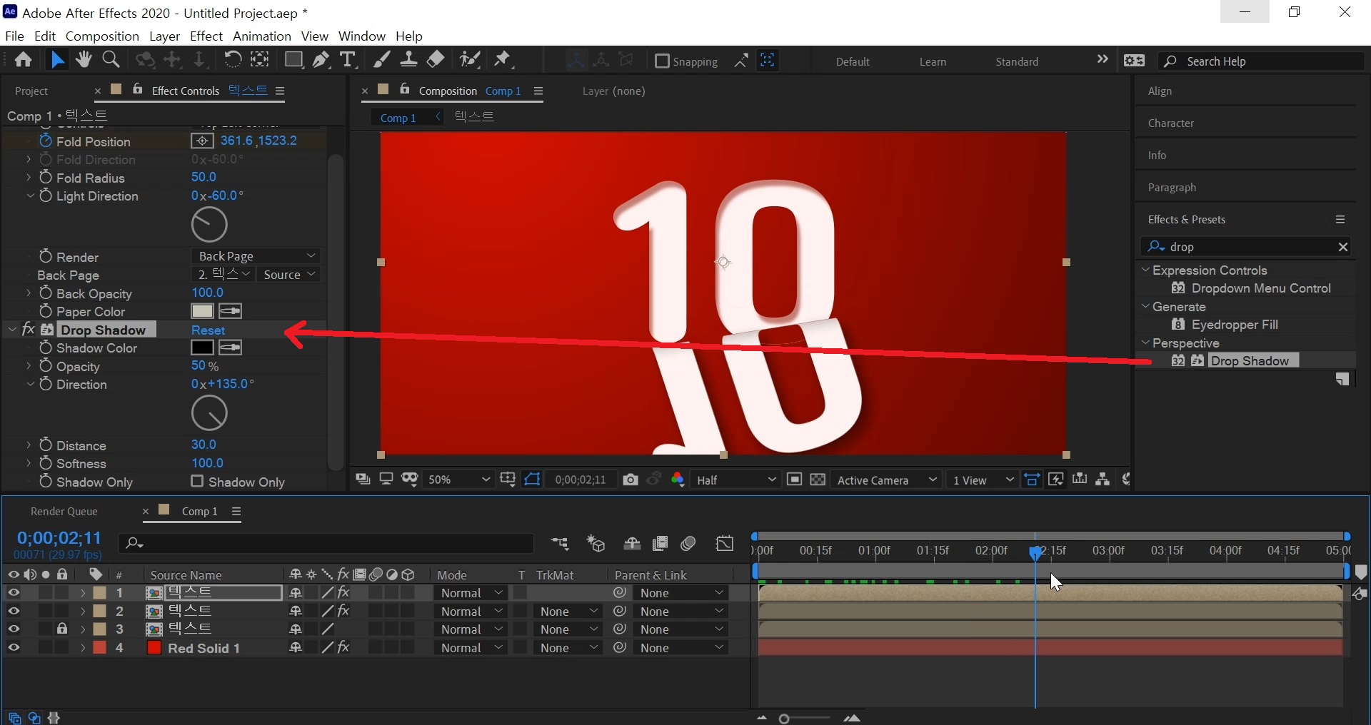Switch to the Standard workspace
Image resolution: width=1371 pixels, height=725 pixels.
[1017, 62]
